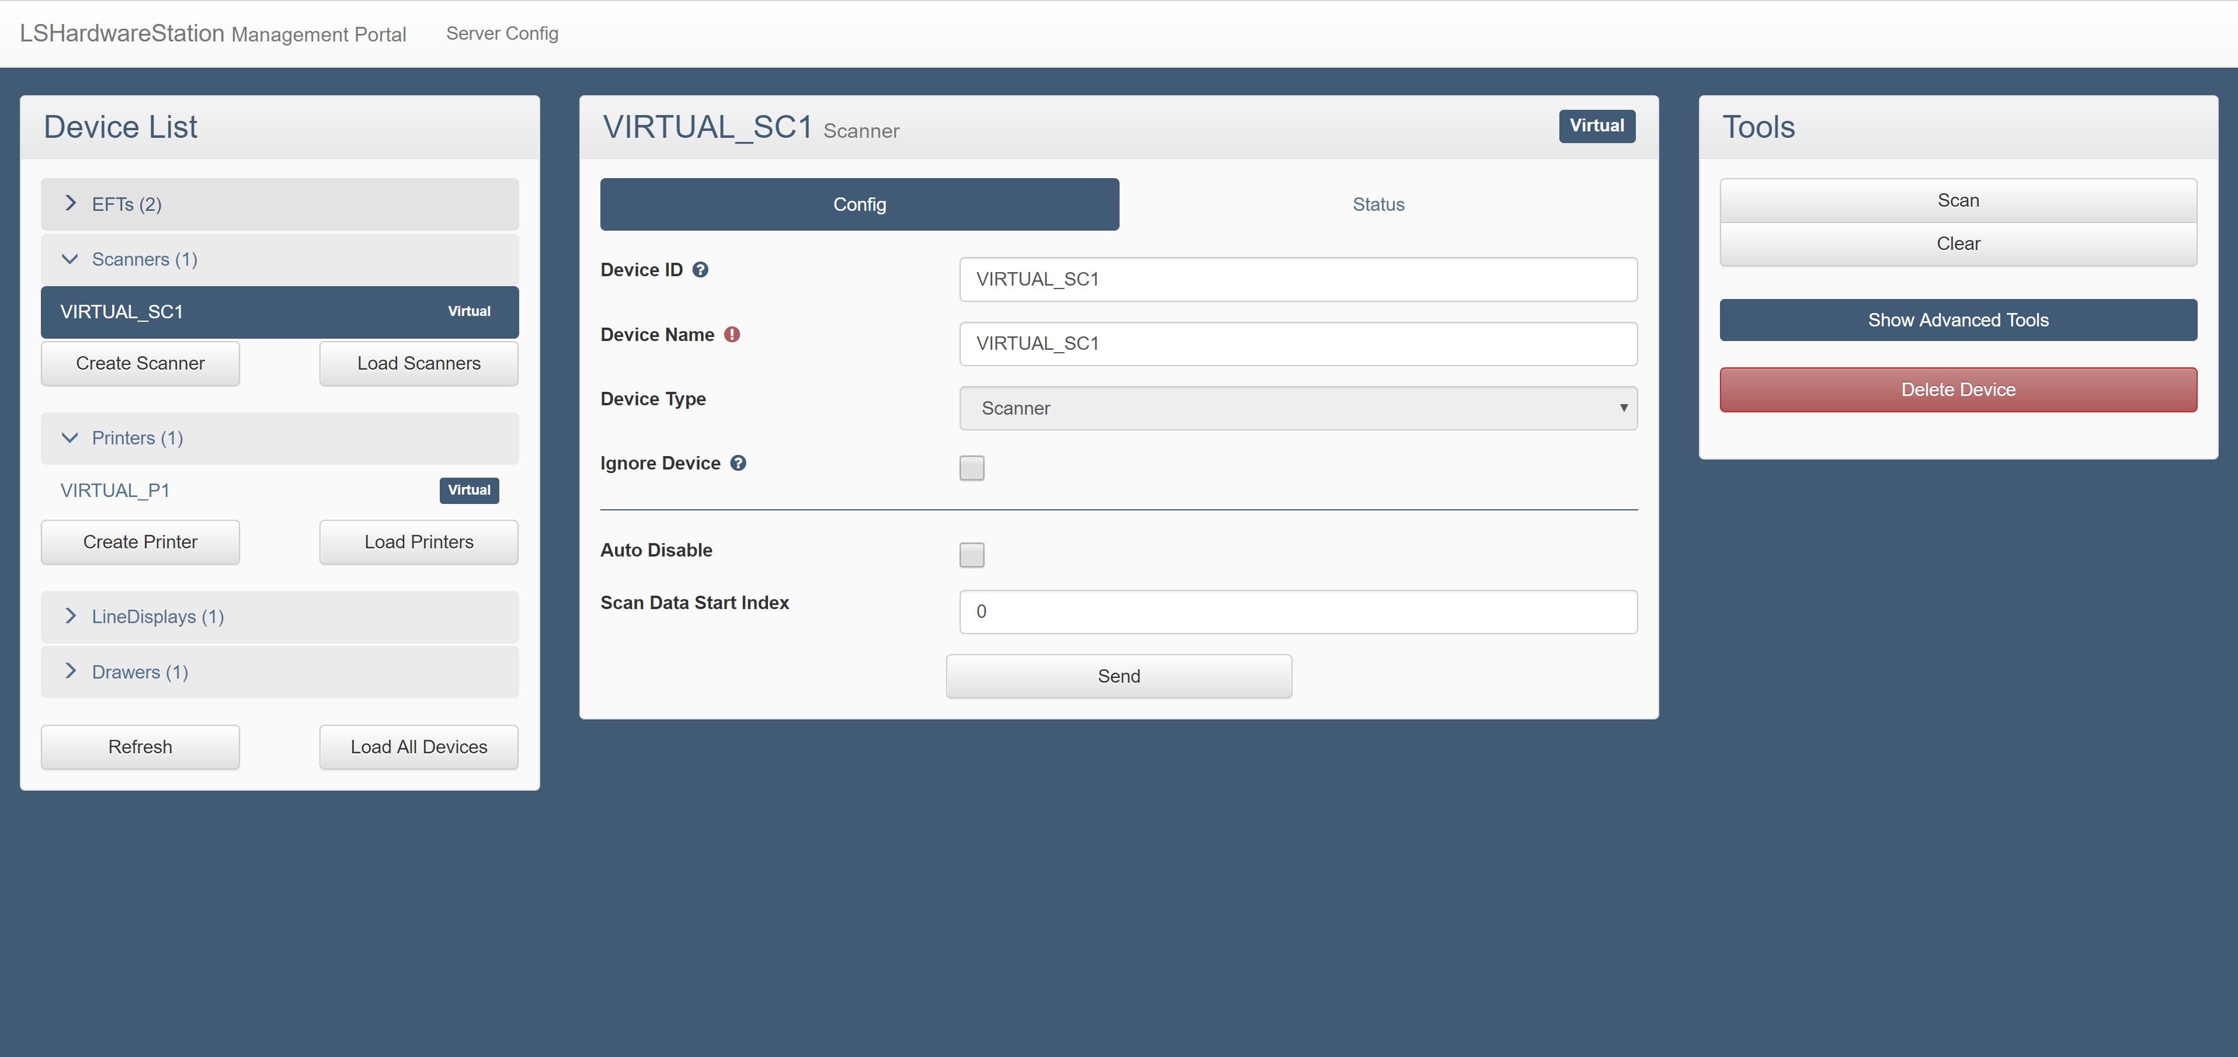2238x1057 pixels.
Task: Toggle the Auto Disable checkbox
Action: [x=971, y=555]
